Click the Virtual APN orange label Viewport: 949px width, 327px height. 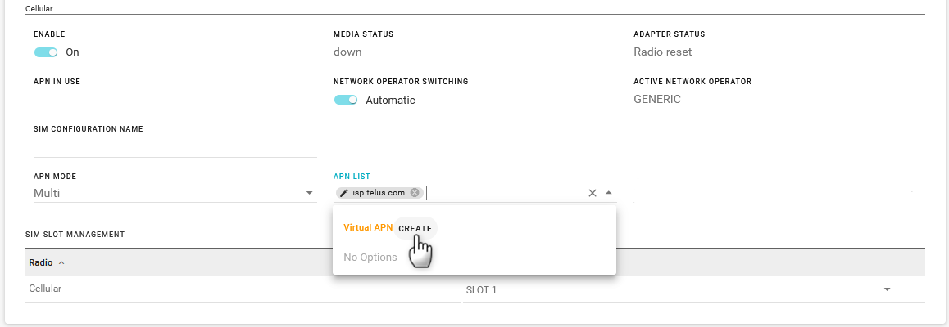368,228
